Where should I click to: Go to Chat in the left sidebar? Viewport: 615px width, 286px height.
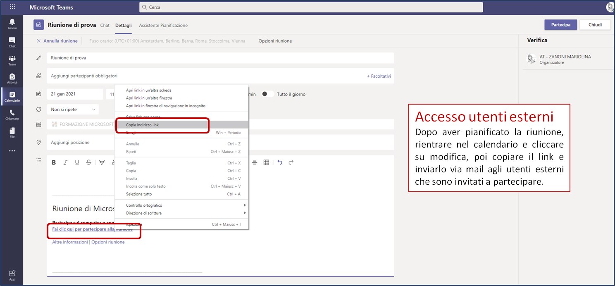coord(12,42)
